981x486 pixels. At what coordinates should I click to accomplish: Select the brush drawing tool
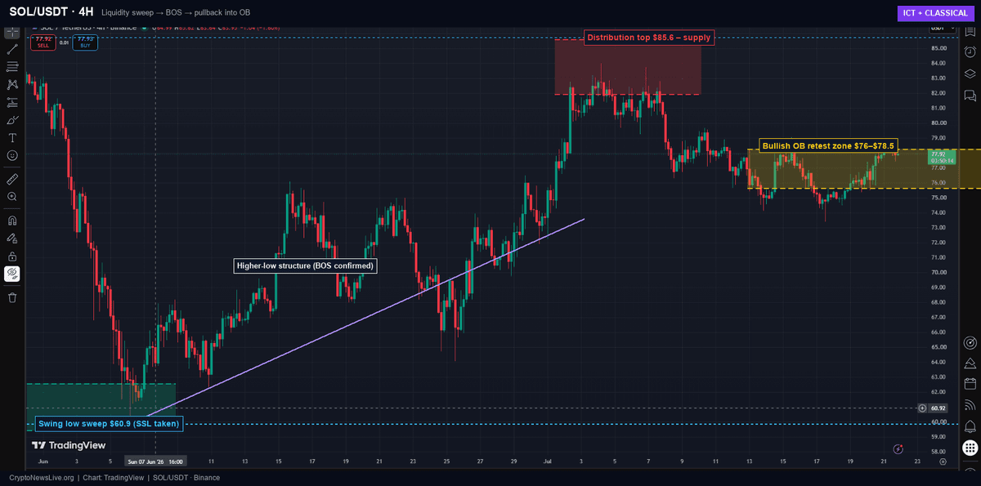coord(12,120)
